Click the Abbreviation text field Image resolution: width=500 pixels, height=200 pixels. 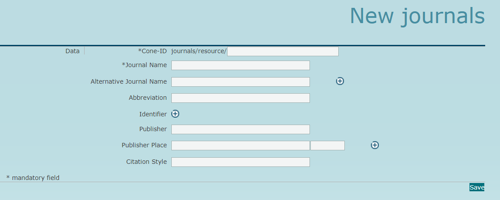point(240,98)
